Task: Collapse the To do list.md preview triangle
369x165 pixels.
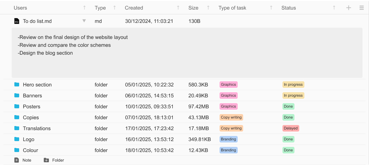Action: click(x=84, y=21)
